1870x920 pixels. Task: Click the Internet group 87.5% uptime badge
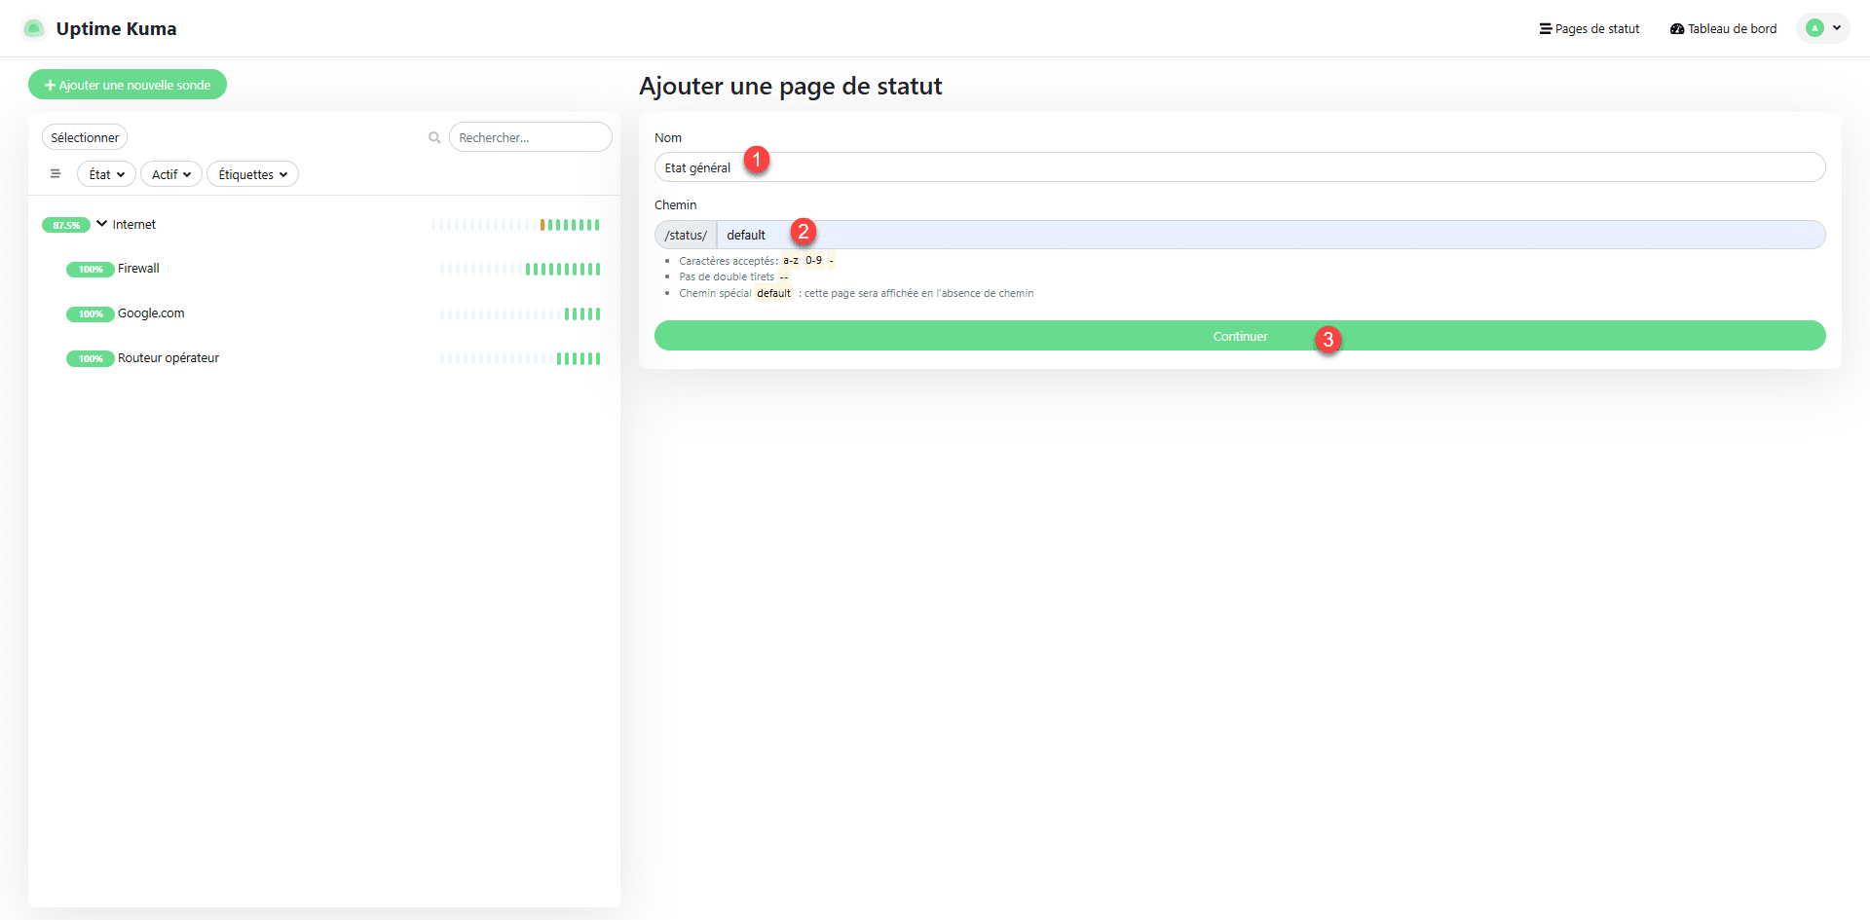click(66, 225)
